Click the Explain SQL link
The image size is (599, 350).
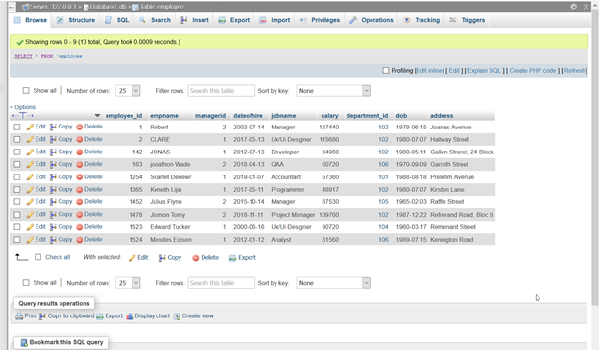(x=484, y=71)
